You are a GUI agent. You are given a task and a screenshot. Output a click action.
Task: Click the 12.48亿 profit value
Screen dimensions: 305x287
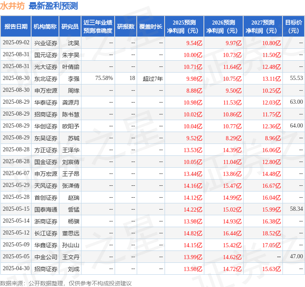click(271, 67)
